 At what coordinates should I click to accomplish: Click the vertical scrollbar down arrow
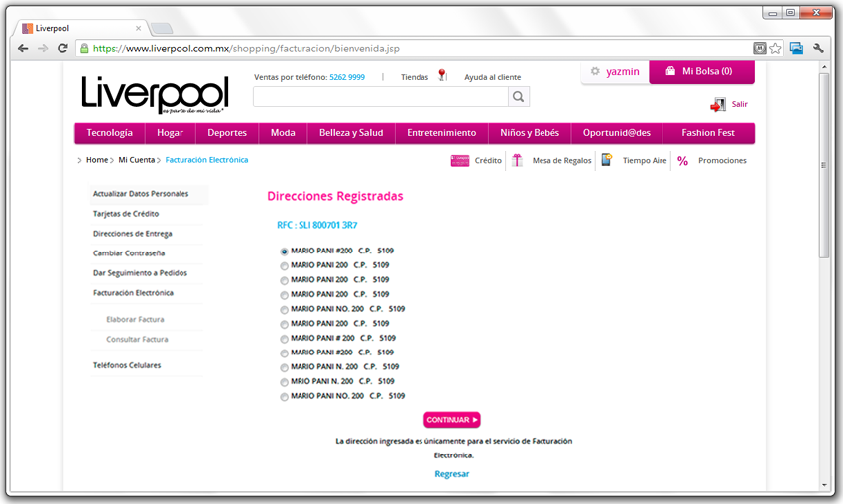click(x=825, y=485)
